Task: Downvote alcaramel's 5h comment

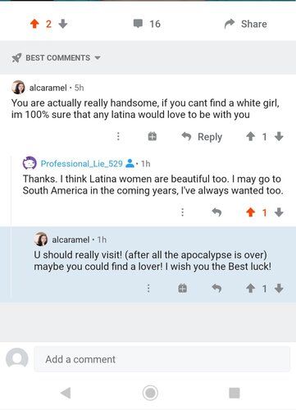Action: (x=279, y=136)
